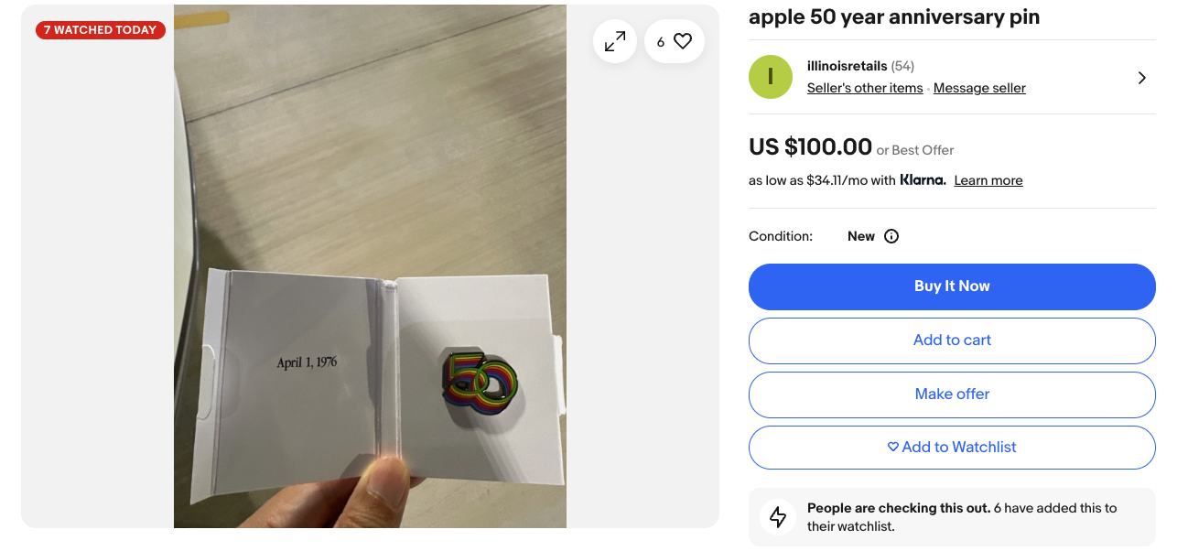The image size is (1177, 551).
Task: Open the illinoisretails seller name link
Action: [x=848, y=66]
